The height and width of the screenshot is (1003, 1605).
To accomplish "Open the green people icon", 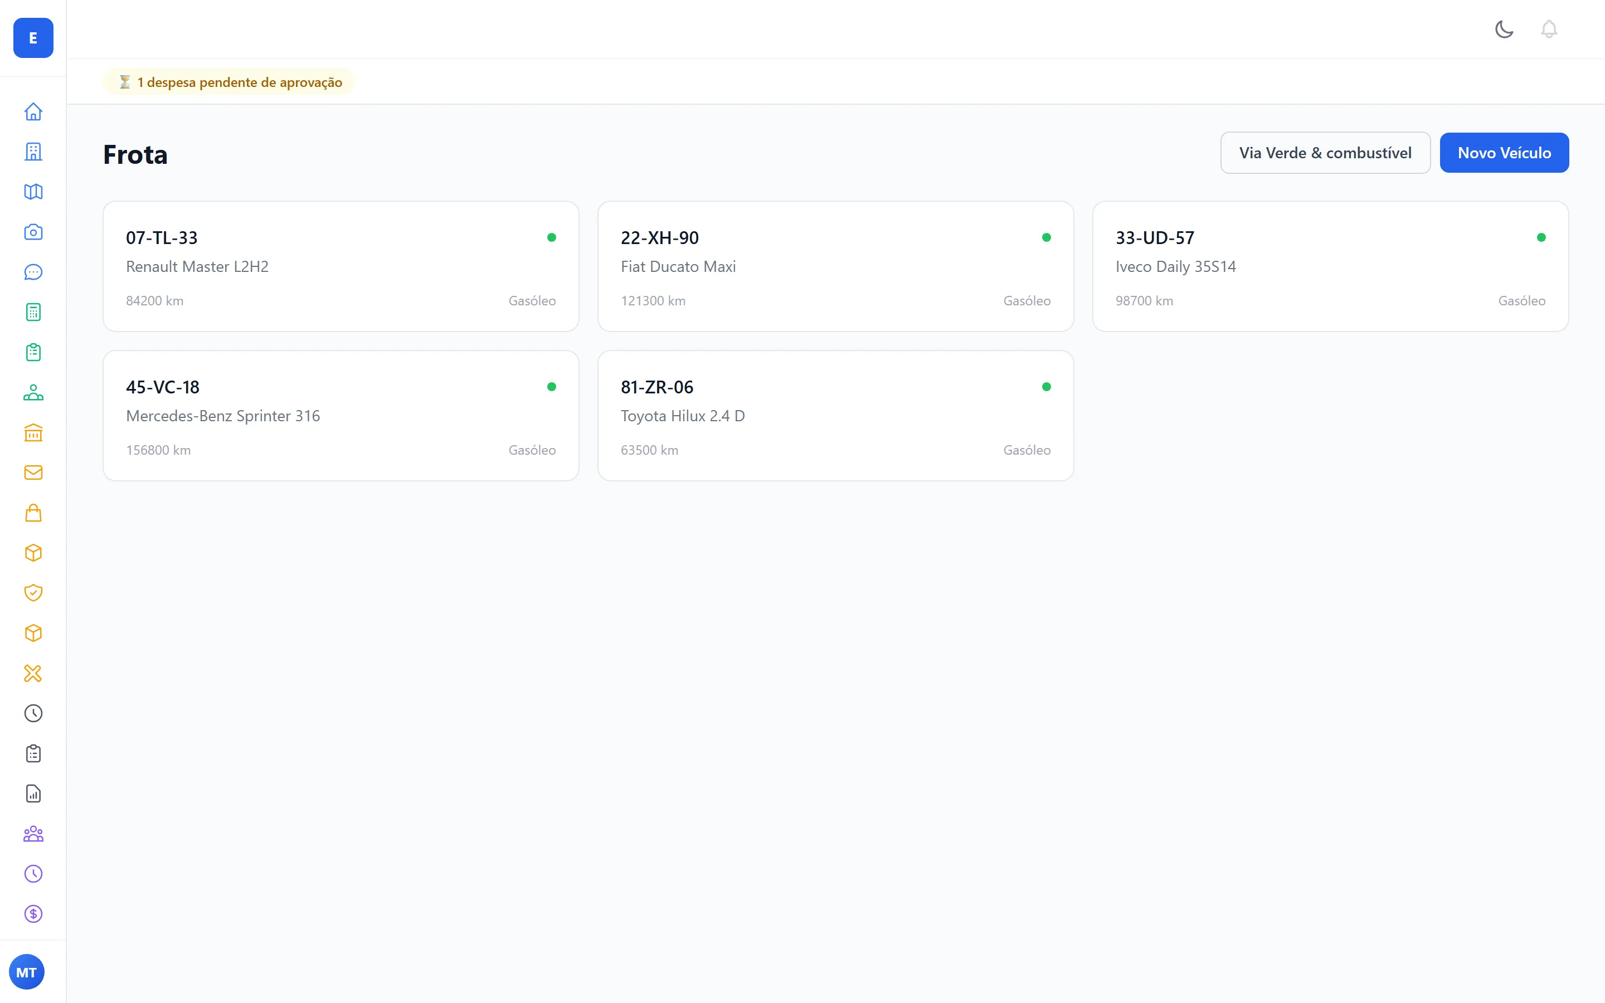I will pyautogui.click(x=33, y=393).
